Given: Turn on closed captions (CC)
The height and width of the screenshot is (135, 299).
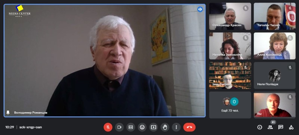Looking at the screenshot, I should coord(130,127).
